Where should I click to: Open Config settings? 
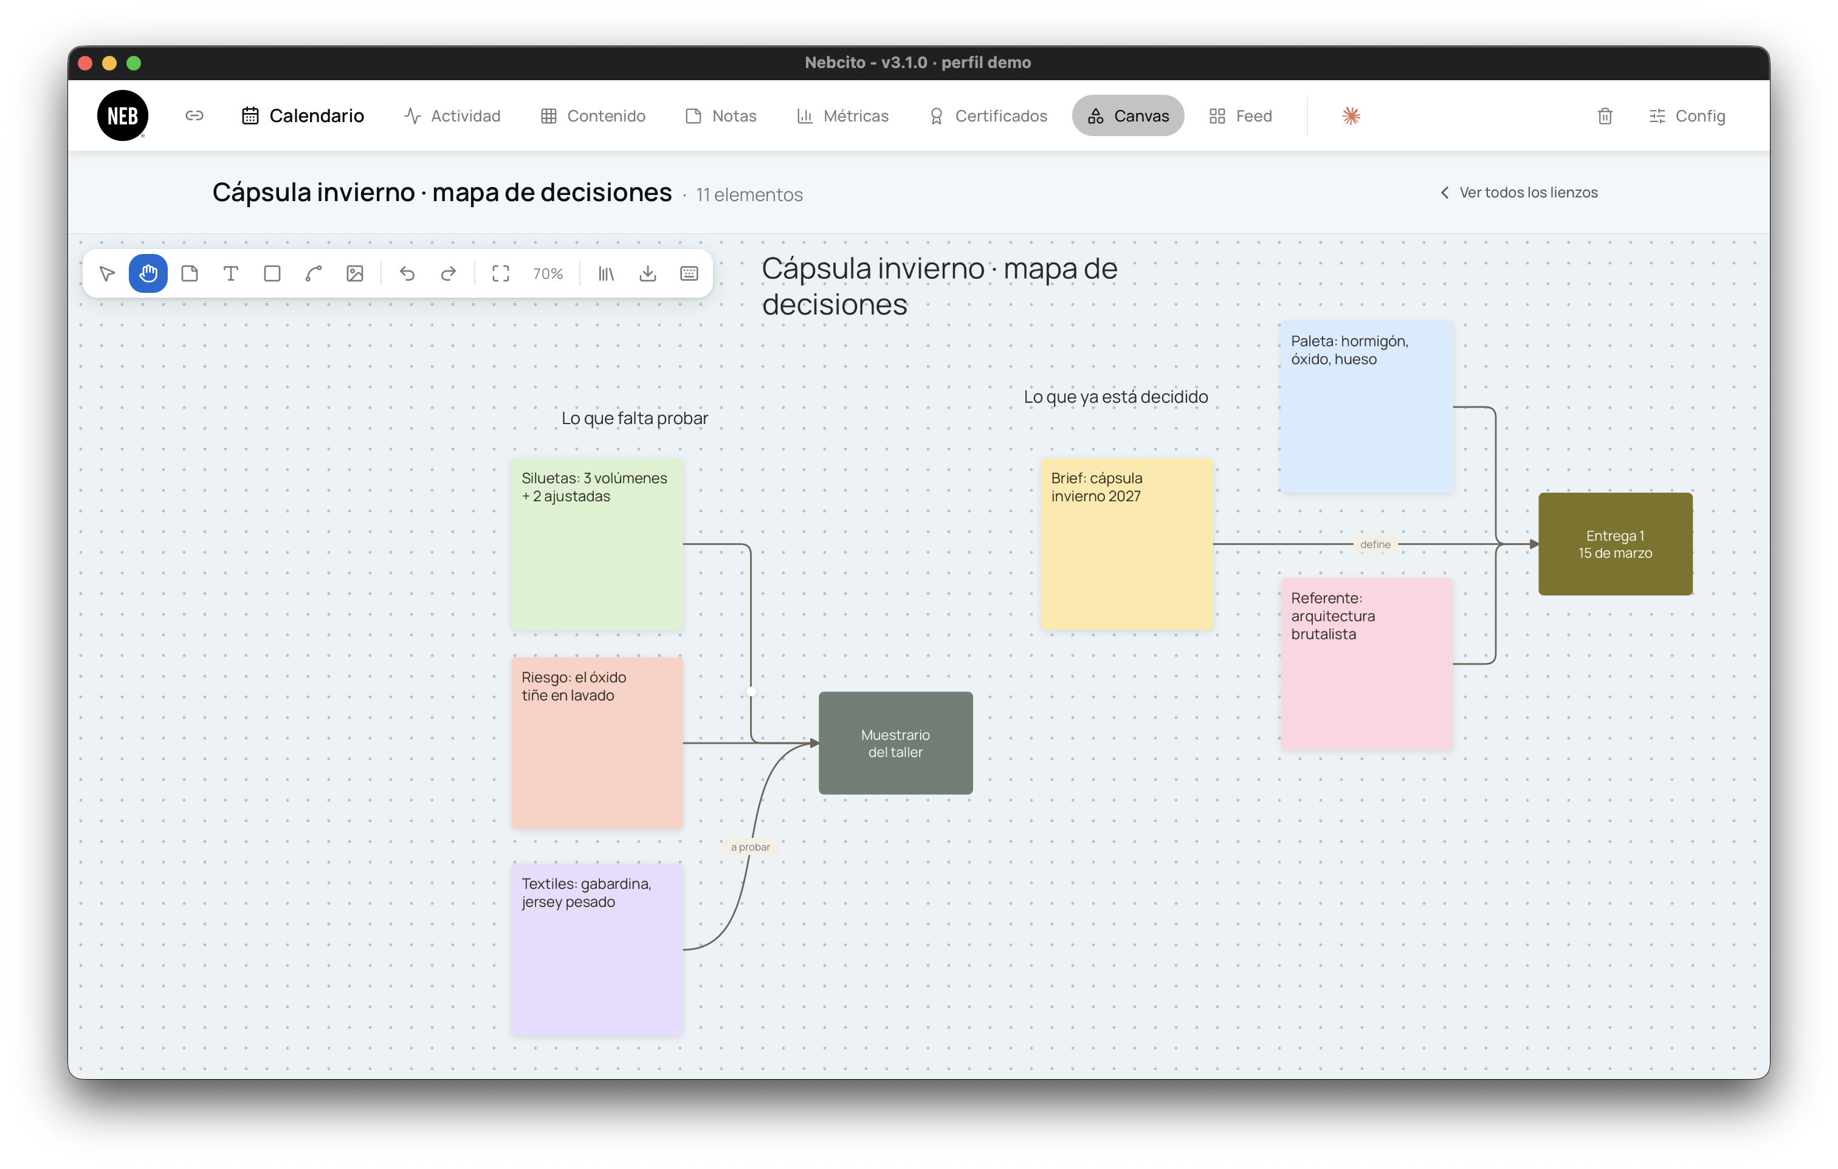point(1687,116)
